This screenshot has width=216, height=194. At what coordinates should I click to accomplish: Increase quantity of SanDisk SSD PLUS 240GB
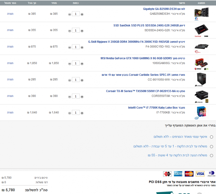tap(82, 31)
